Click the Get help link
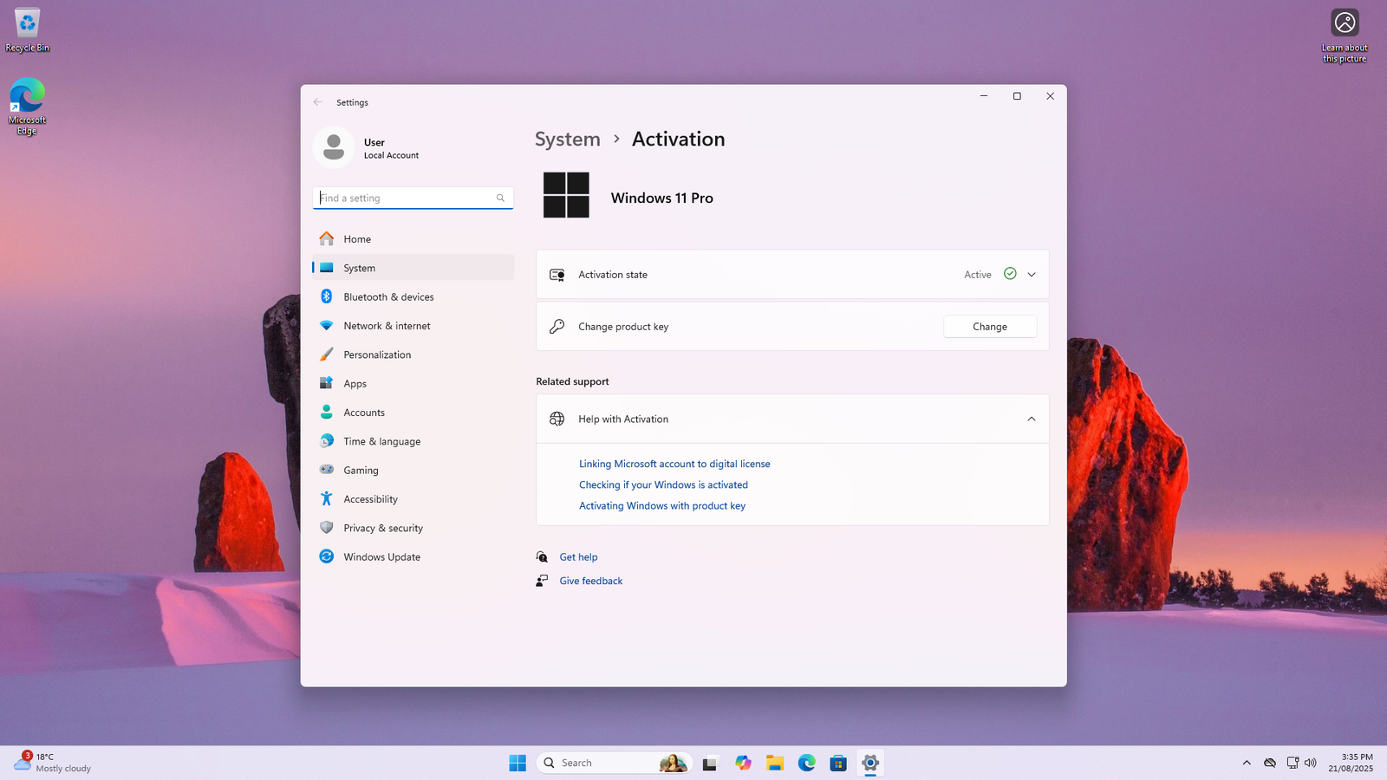This screenshot has width=1387, height=780. (578, 557)
